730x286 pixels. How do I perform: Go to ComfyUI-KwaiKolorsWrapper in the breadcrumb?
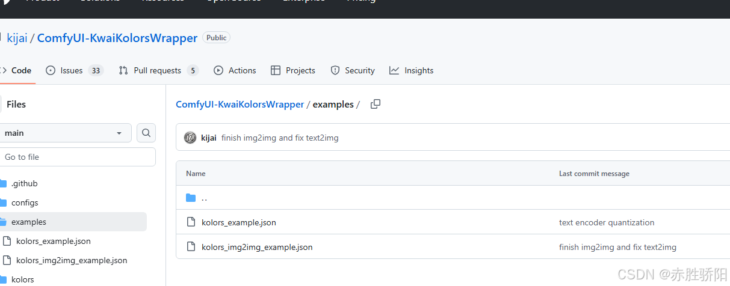[x=240, y=104]
